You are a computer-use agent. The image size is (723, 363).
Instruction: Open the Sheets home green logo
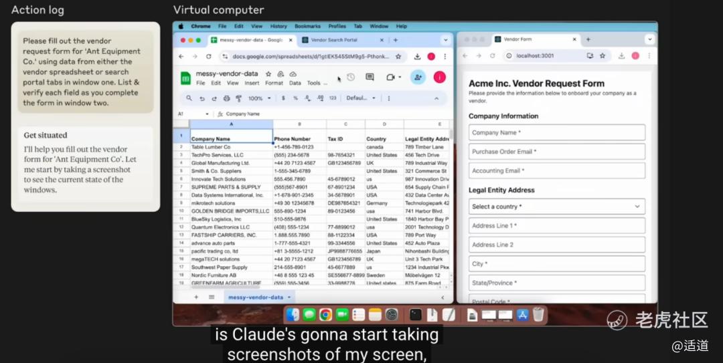[185, 78]
